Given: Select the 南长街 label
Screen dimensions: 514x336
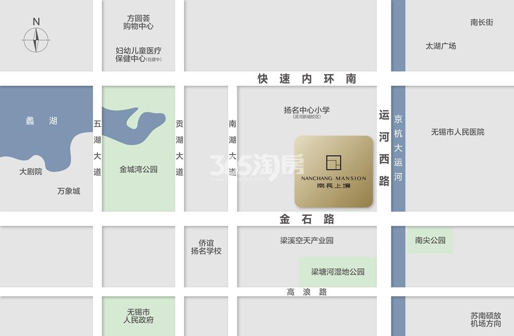Looking at the screenshot, I should pos(482,22).
